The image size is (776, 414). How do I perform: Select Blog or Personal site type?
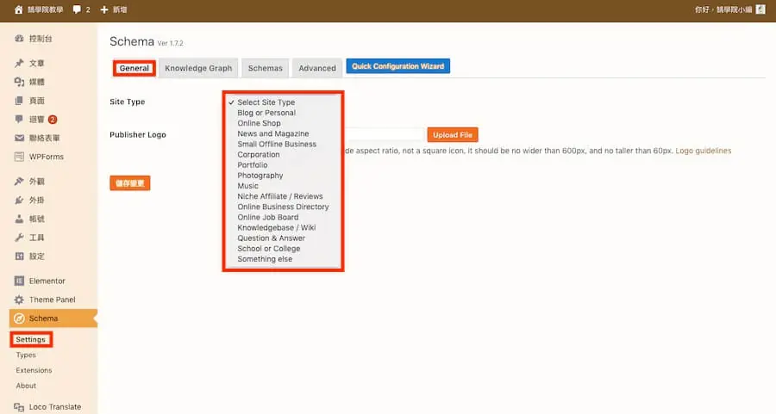[x=266, y=113]
